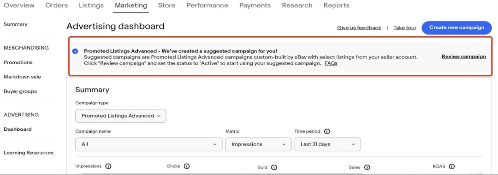Viewport: 498px width, 175px height.
Task: Open the FAQs link in banner
Action: coord(331,63)
